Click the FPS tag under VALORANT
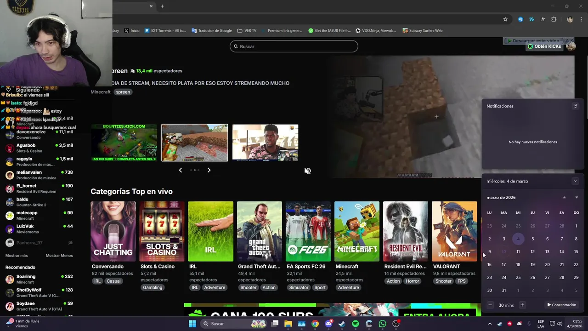This screenshot has height=331, width=588. pos(462,281)
